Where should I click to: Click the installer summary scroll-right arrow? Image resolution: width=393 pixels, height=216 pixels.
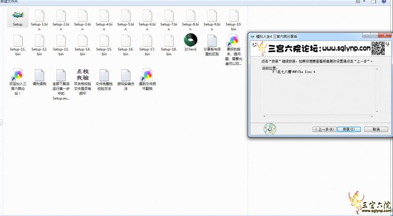pos(372,116)
